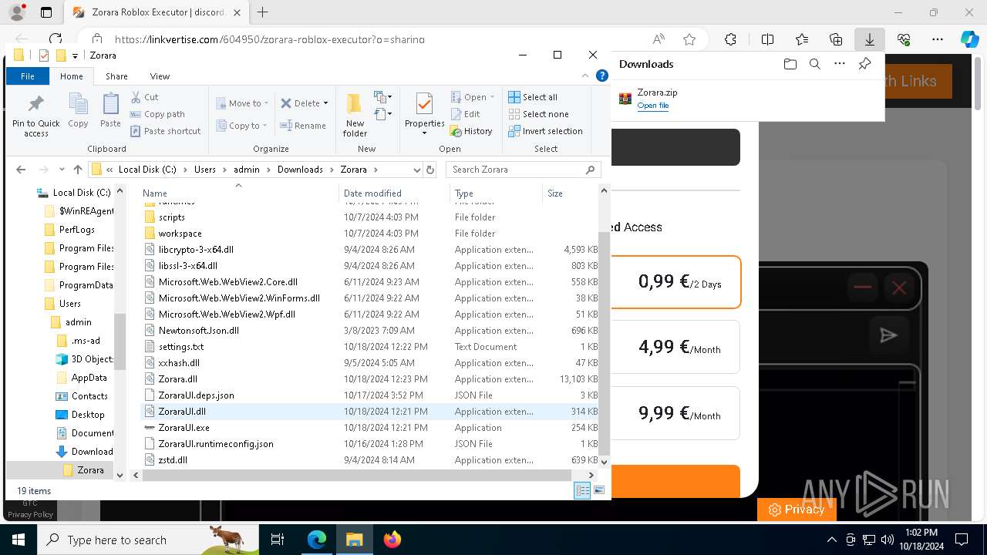Viewport: 987px width, 555px height.
Task: Switch to large icons view layout
Action: tap(598, 490)
